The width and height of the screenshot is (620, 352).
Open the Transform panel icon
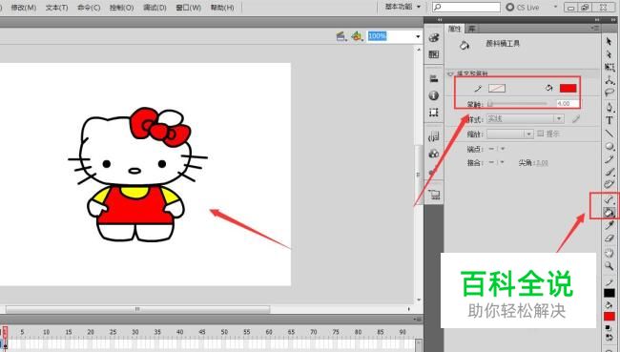pos(434,113)
